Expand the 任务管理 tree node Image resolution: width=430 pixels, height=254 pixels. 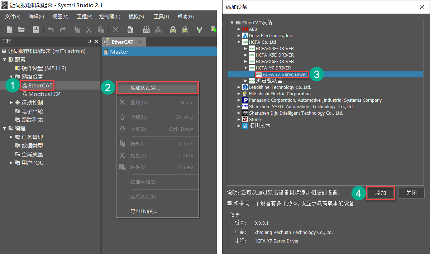(x=11, y=137)
